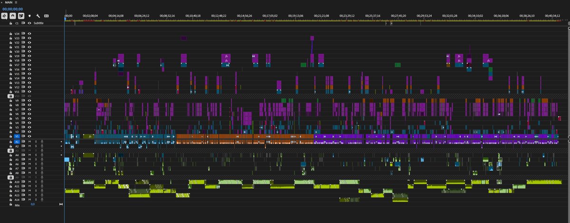Viewport: 570px width, 223px height.
Task: Open Timeline Display Settings wrench
Action: (38, 16)
